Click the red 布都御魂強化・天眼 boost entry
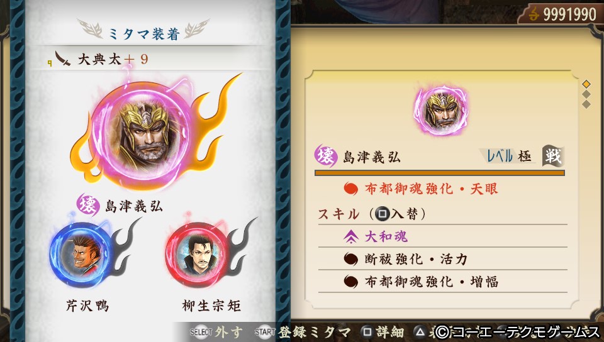 click(421, 189)
